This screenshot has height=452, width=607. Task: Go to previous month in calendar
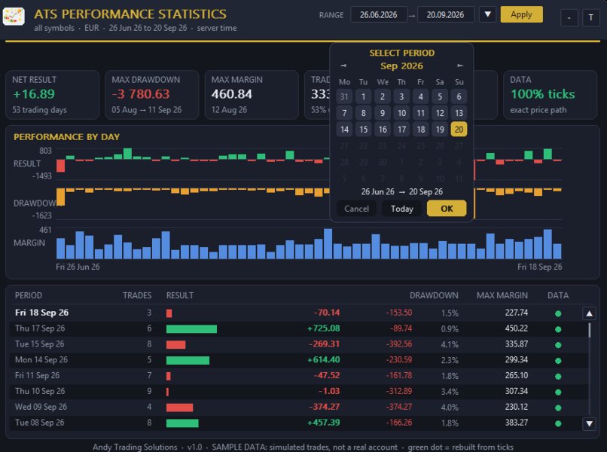click(x=343, y=66)
